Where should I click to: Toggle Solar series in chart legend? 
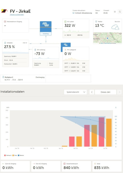coord(15,155)
